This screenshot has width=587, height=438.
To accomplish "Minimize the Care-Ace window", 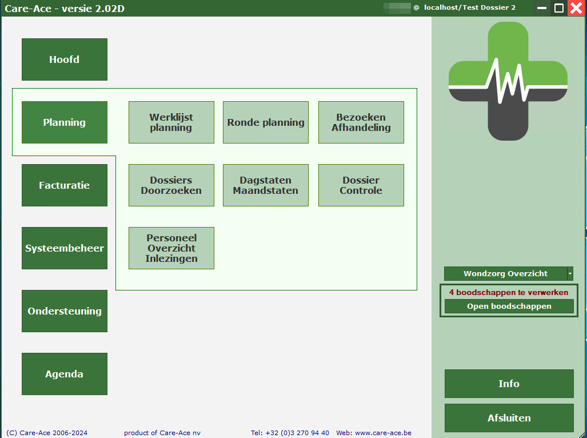I will 542,8.
